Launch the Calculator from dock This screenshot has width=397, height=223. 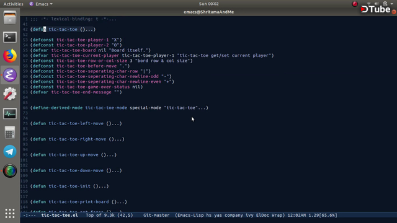[10, 132]
